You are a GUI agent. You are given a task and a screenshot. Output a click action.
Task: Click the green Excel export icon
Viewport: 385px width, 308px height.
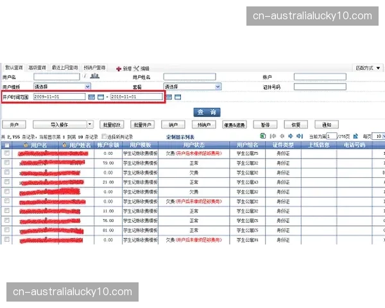tap(262, 136)
